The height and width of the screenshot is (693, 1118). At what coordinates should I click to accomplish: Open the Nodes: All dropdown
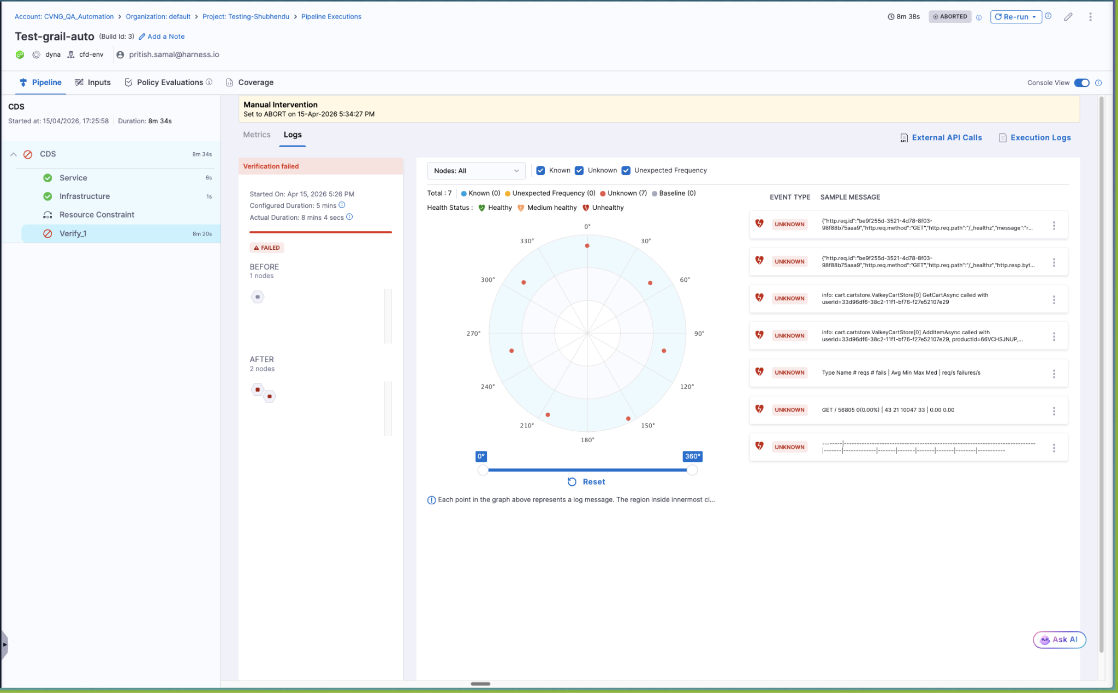click(476, 171)
